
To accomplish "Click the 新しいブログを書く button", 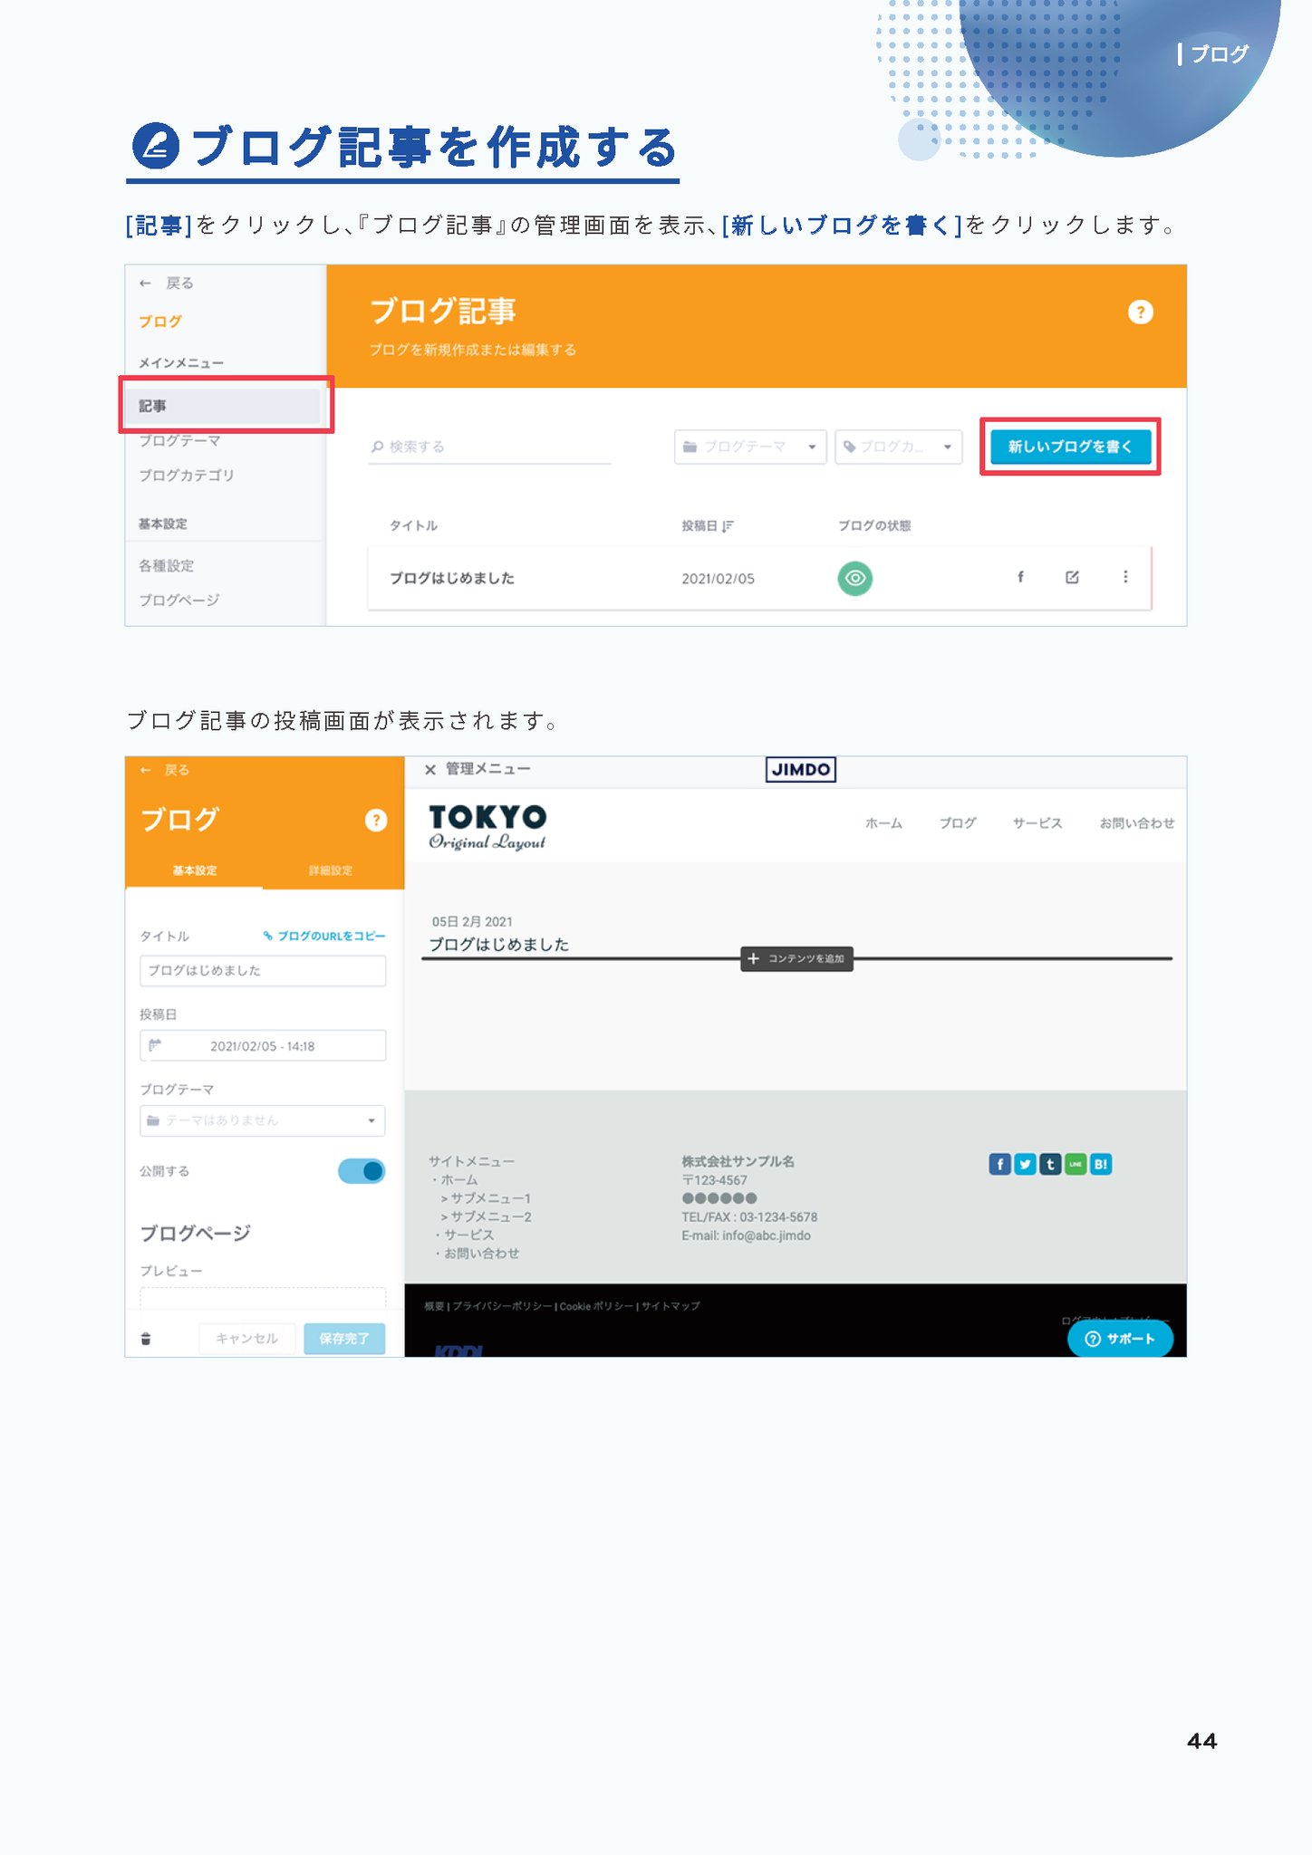I will [1070, 447].
